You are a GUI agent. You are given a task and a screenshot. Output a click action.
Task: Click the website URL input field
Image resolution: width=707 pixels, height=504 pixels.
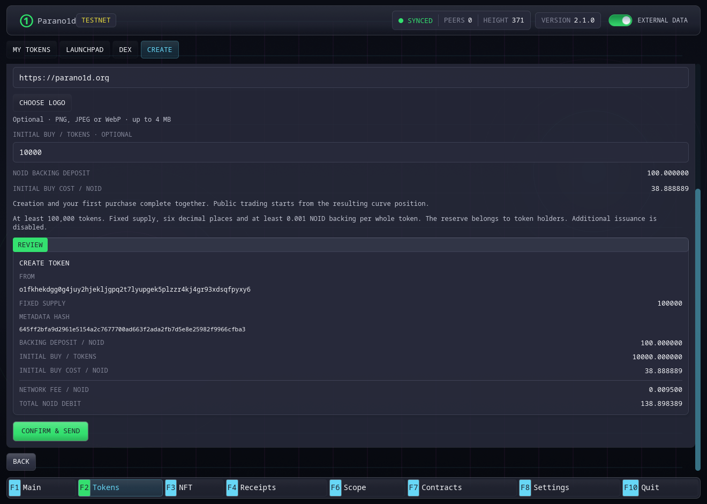coord(351,78)
